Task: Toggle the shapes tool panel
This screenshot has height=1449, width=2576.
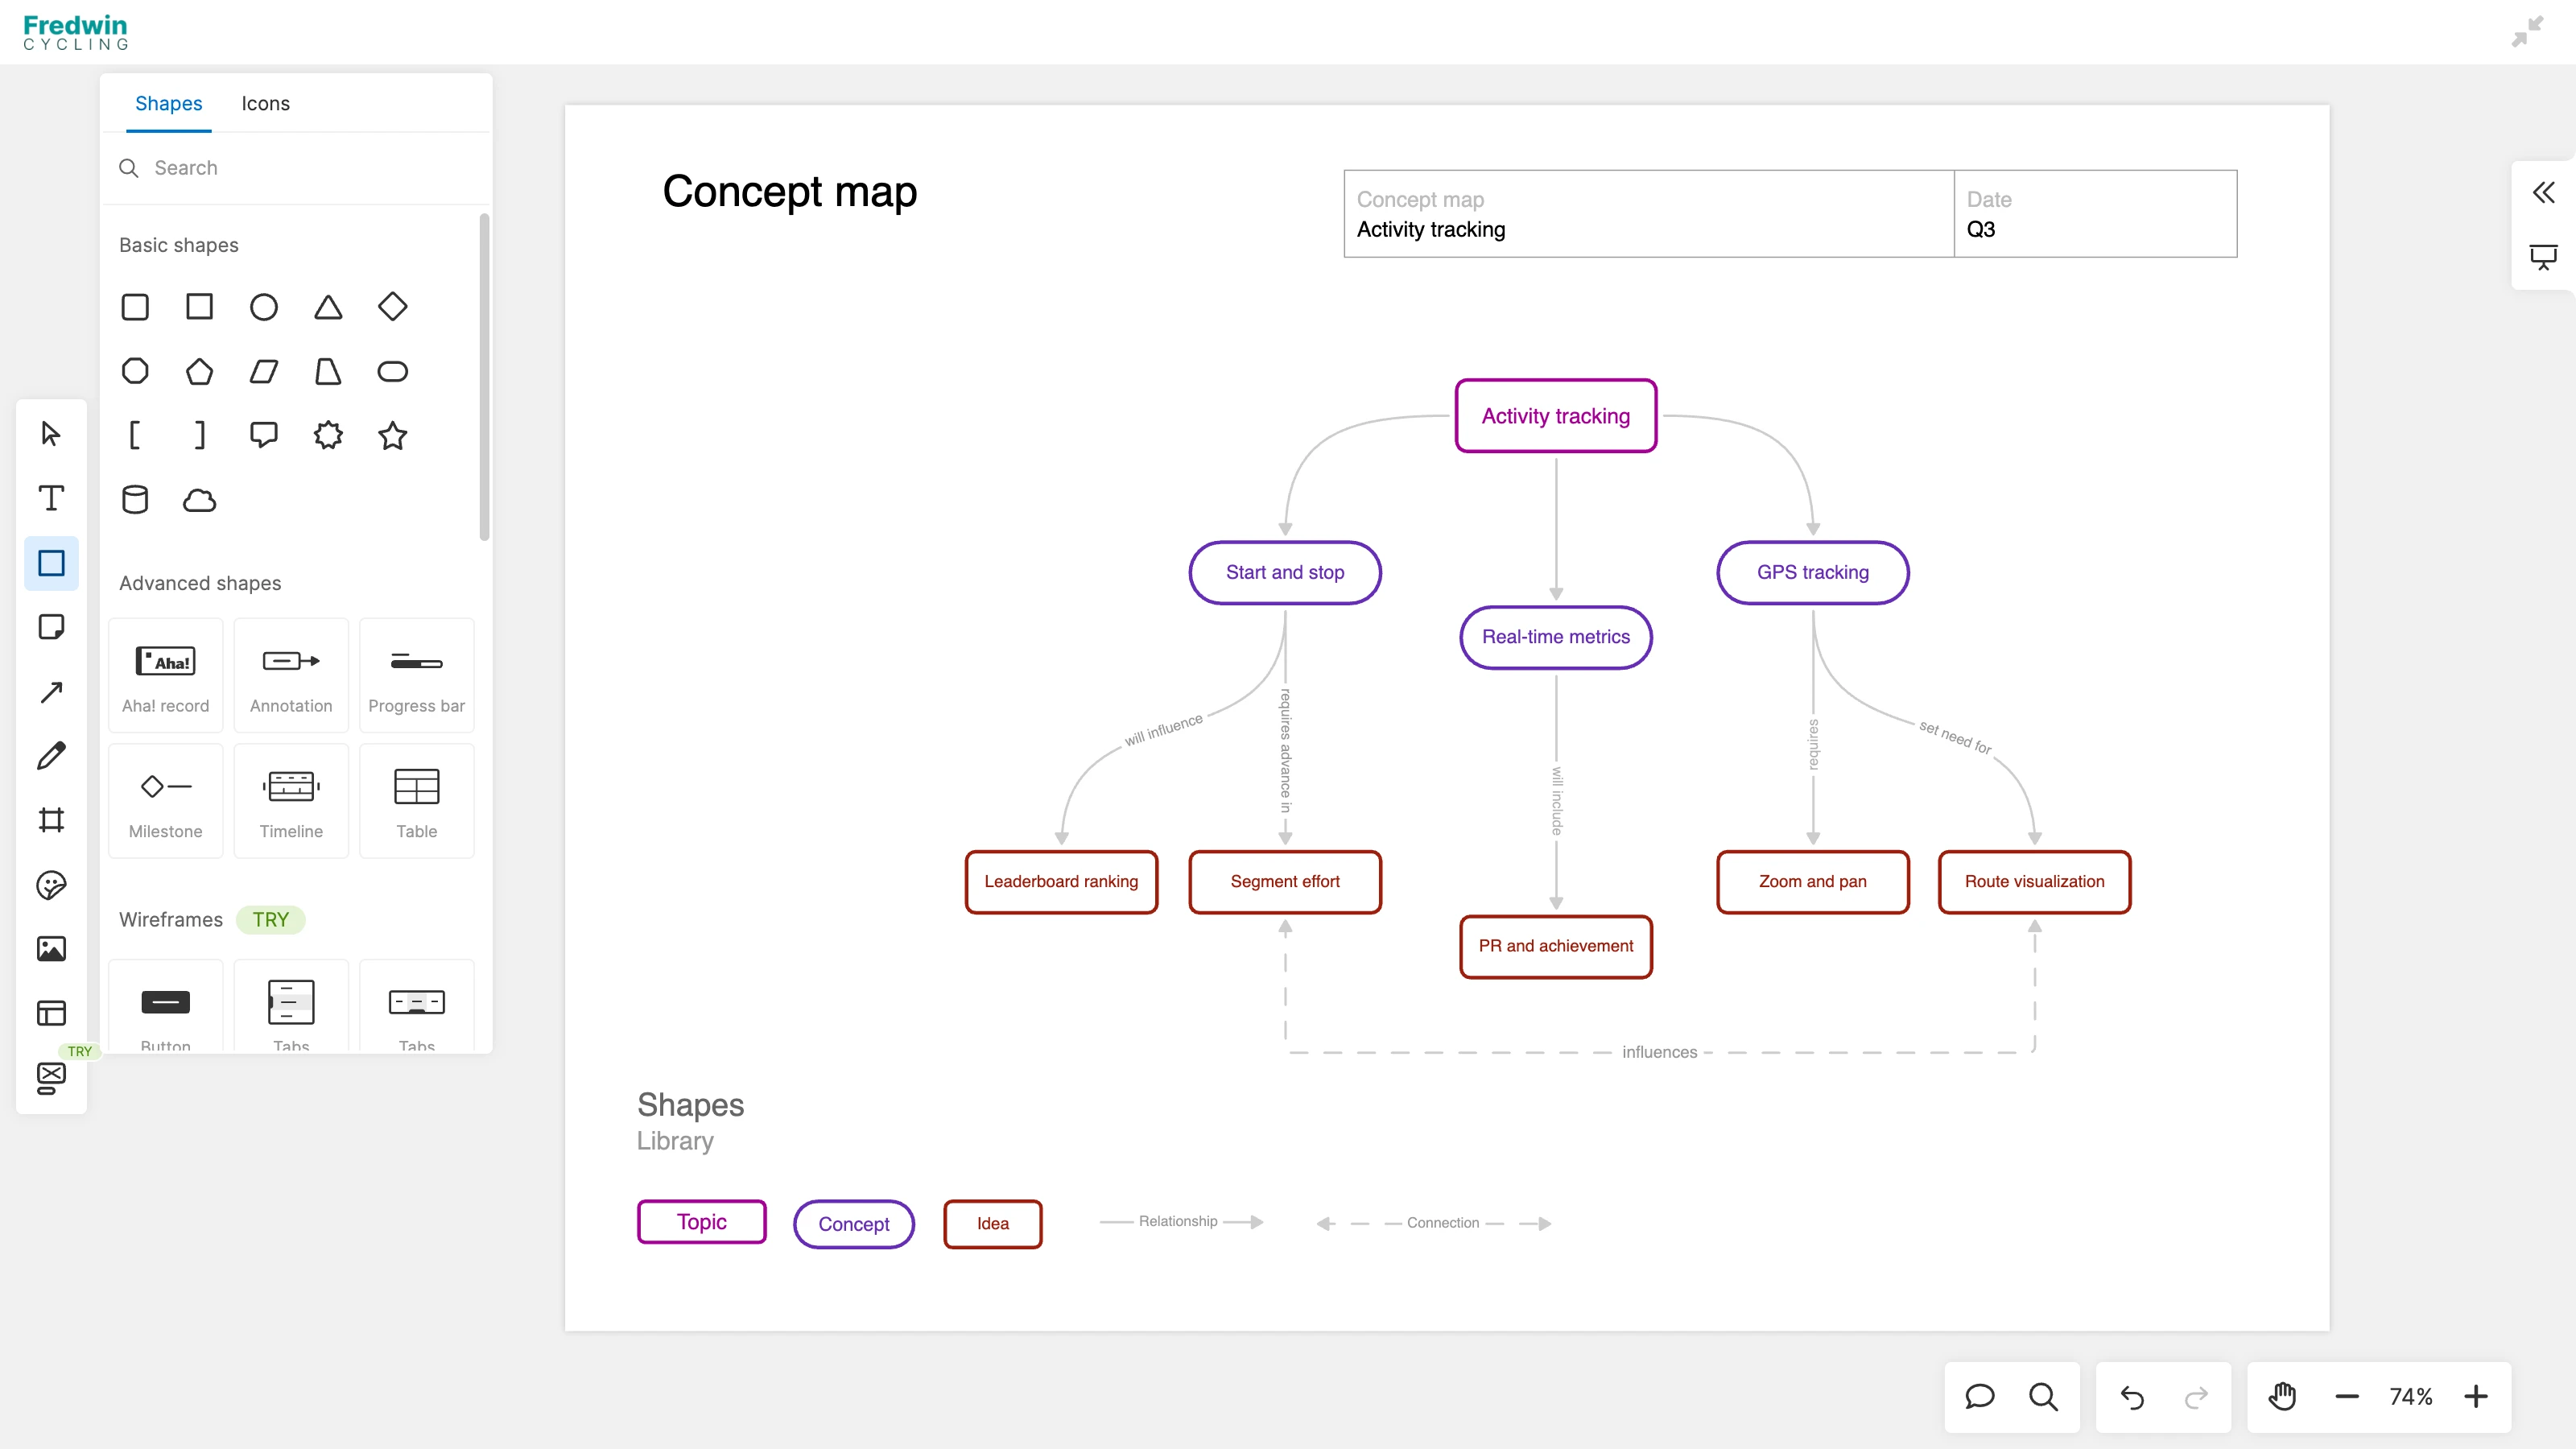Action: click(x=51, y=563)
